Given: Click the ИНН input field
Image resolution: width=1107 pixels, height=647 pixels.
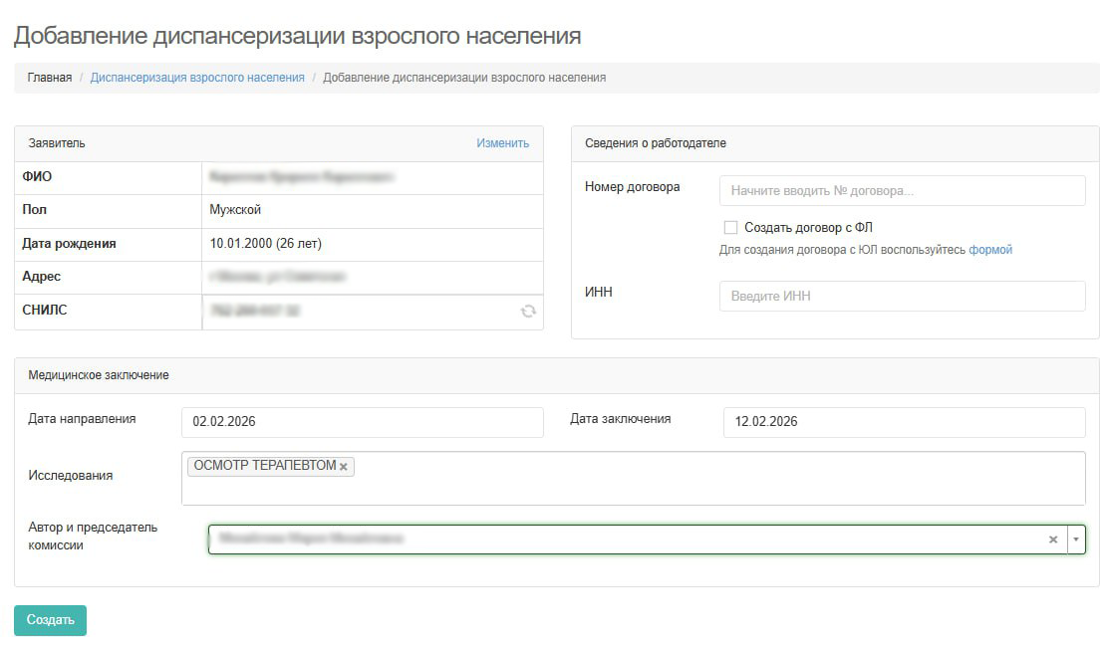Looking at the screenshot, I should tap(902, 296).
